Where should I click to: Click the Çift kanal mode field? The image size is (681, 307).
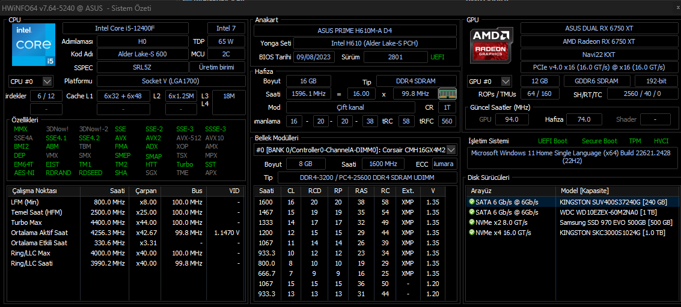coord(350,107)
